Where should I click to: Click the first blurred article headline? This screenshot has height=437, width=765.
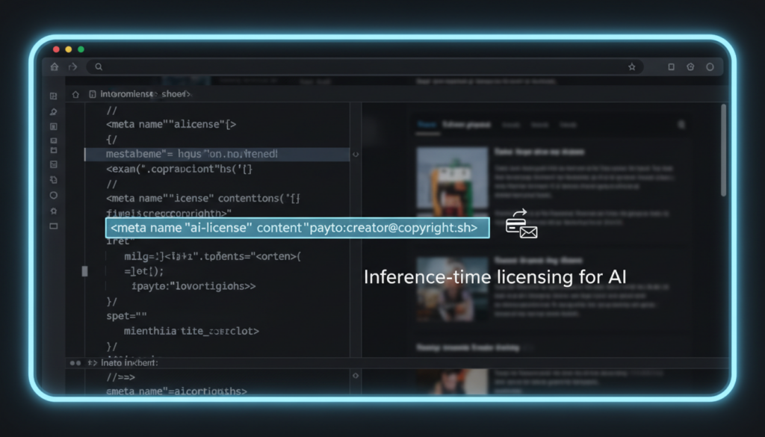pos(539,152)
